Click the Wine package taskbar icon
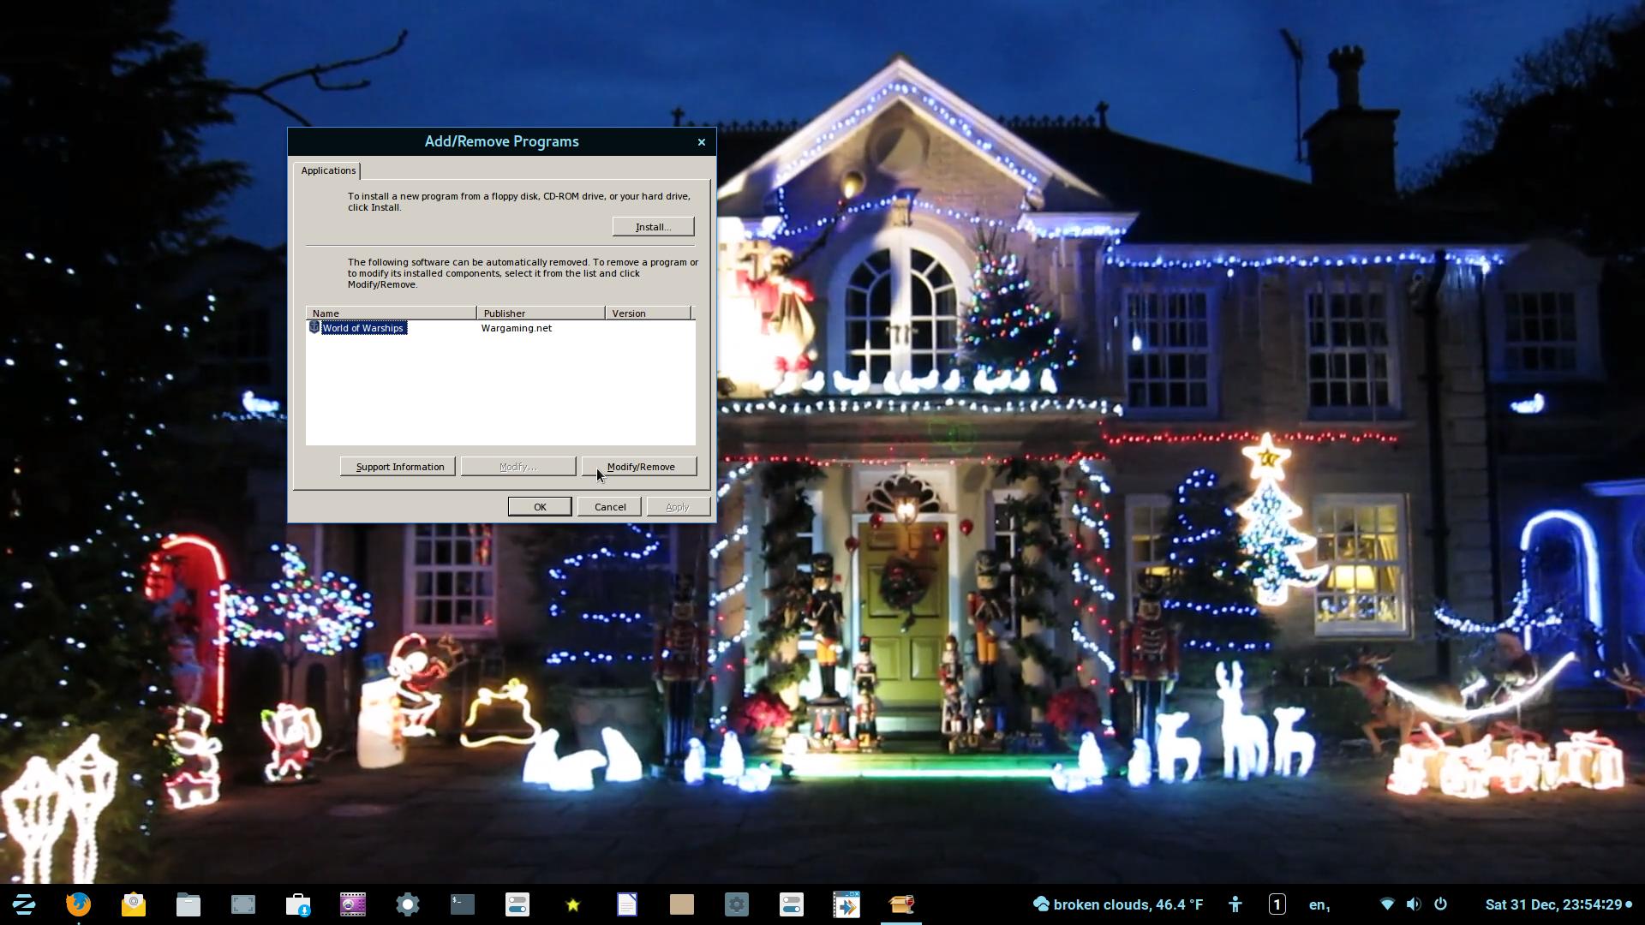 tap(901, 904)
